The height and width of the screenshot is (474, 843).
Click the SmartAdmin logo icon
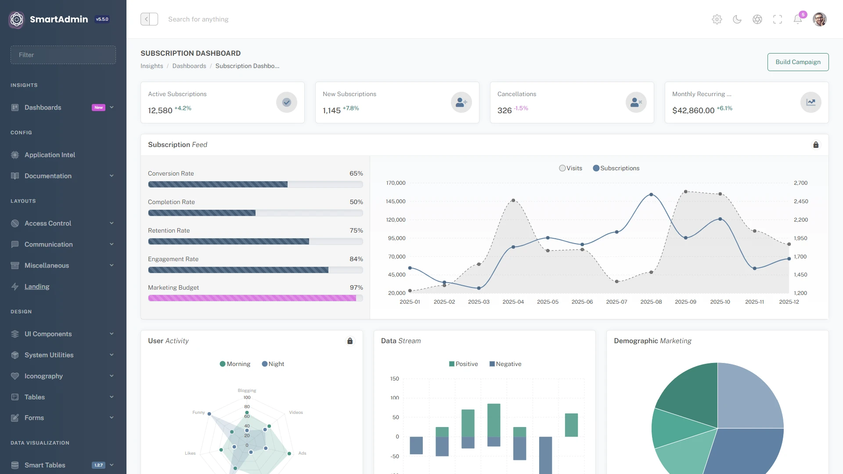pyautogui.click(x=17, y=19)
